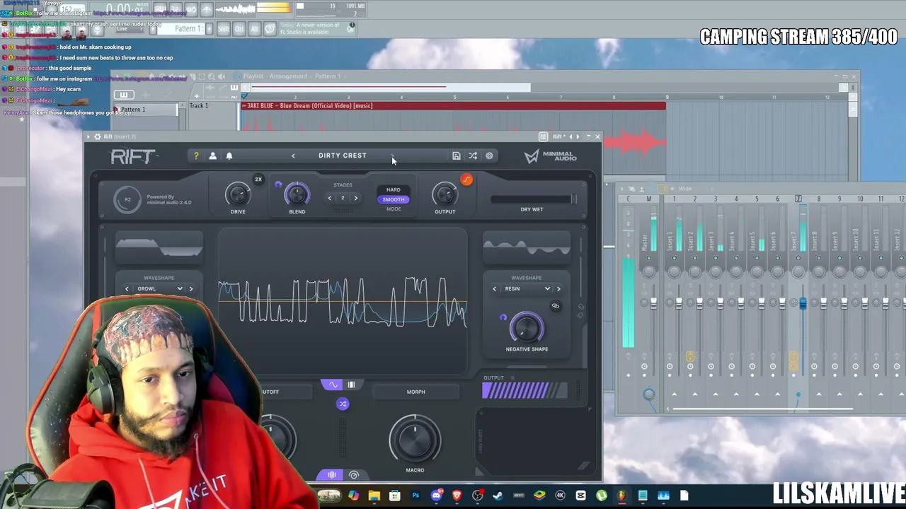Open Photoshop from the taskbar
Viewport: 906px width, 509px height.
click(x=415, y=496)
